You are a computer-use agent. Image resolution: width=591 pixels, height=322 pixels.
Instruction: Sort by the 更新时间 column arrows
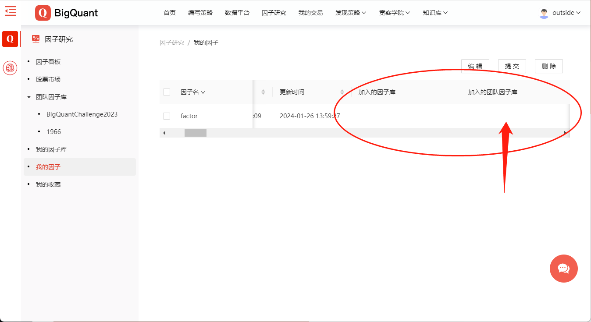[342, 92]
